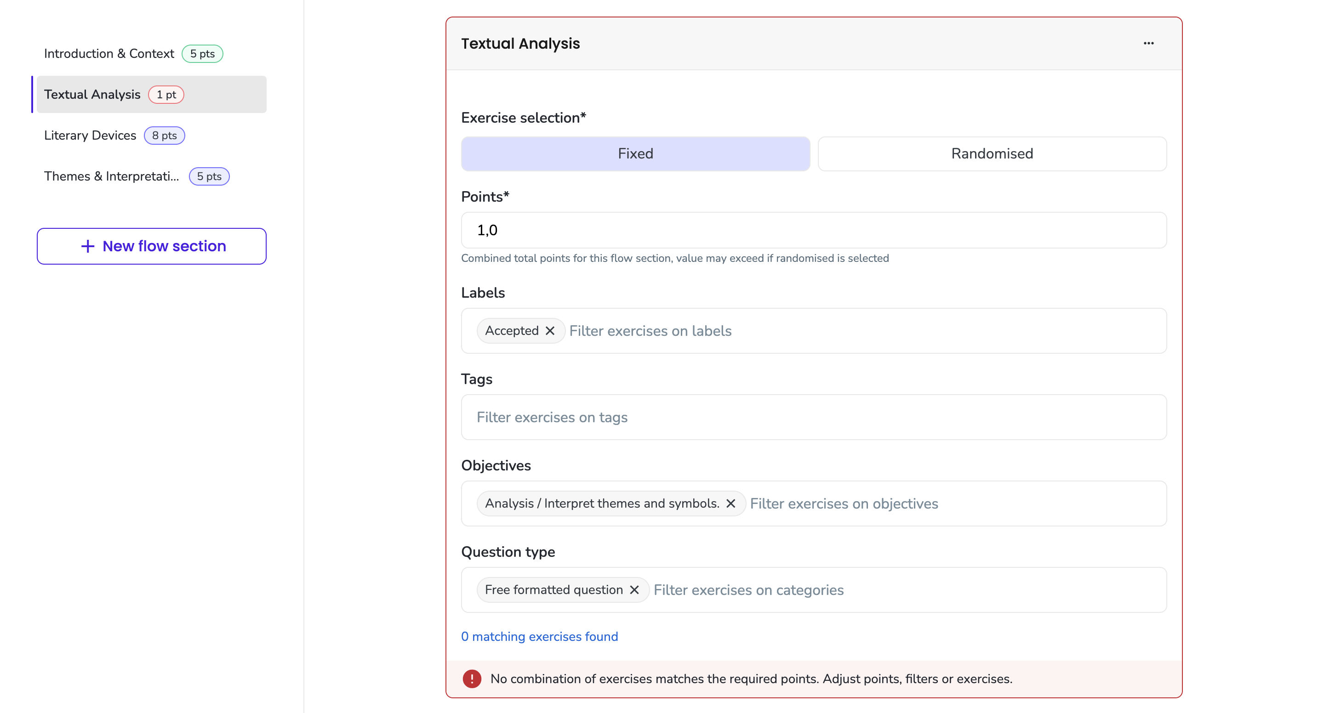Click the Combined total points helper text
Viewport: 1324px width, 713px height.
(675, 258)
